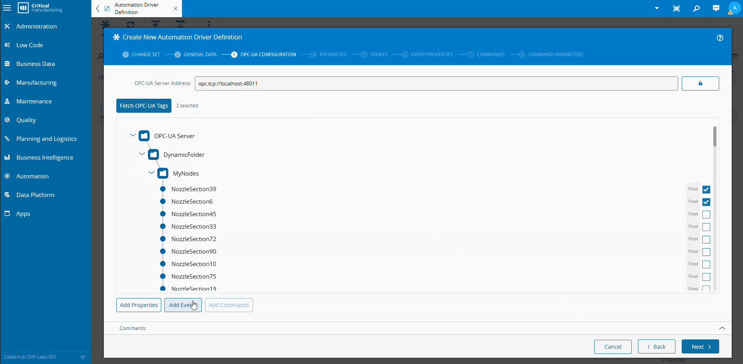
Task: Collapse the DynamicFolder node
Action: [142, 154]
